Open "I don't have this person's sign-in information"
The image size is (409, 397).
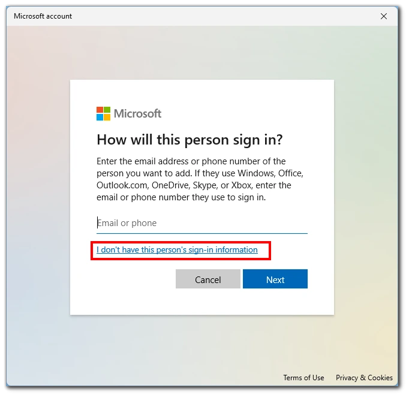click(x=177, y=250)
